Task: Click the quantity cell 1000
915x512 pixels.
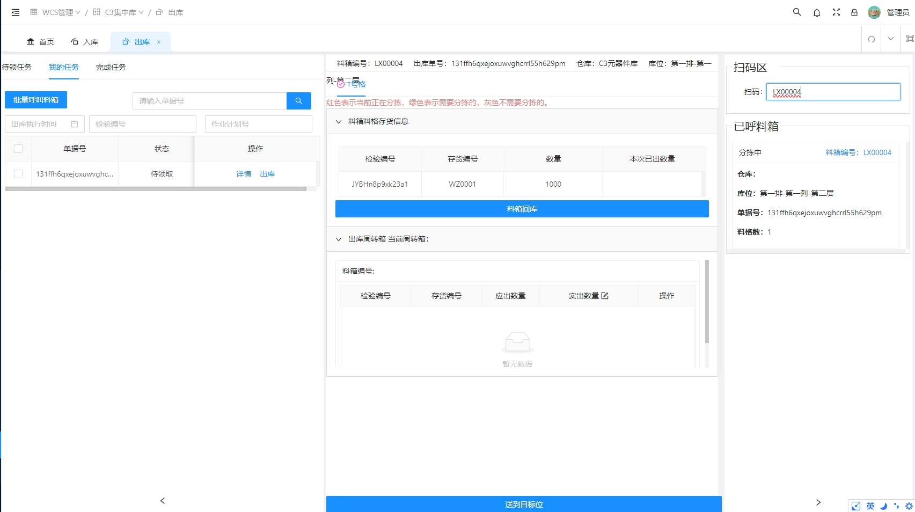Action: (x=553, y=184)
